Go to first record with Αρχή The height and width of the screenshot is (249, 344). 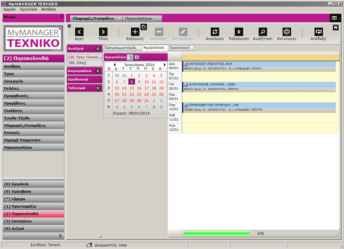click(x=79, y=32)
